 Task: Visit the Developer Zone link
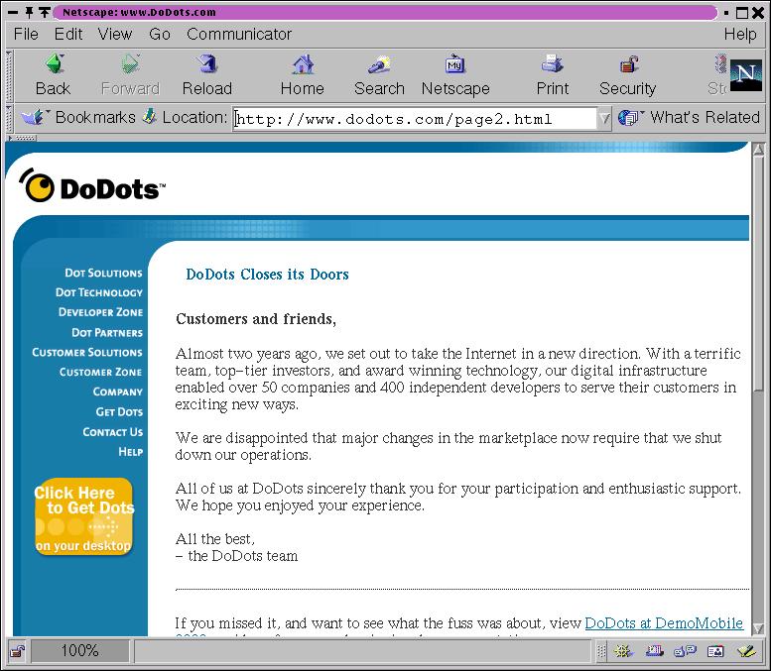100,312
